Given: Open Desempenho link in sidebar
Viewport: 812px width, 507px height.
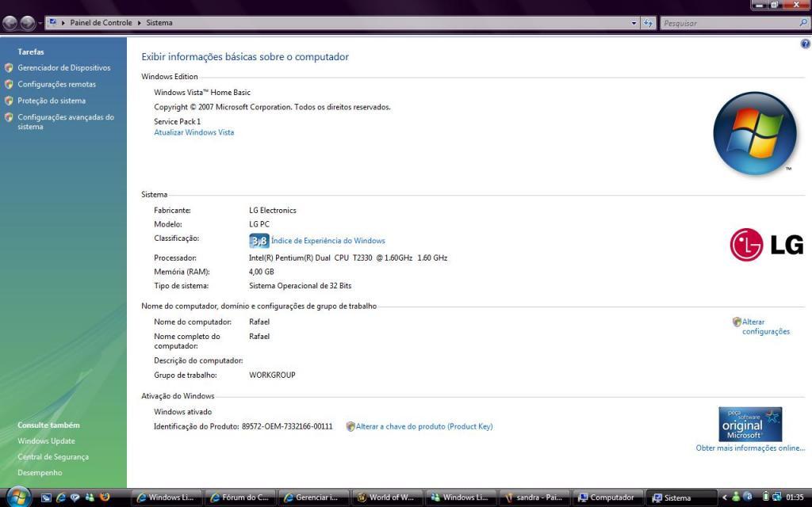Looking at the screenshot, I should 40,472.
